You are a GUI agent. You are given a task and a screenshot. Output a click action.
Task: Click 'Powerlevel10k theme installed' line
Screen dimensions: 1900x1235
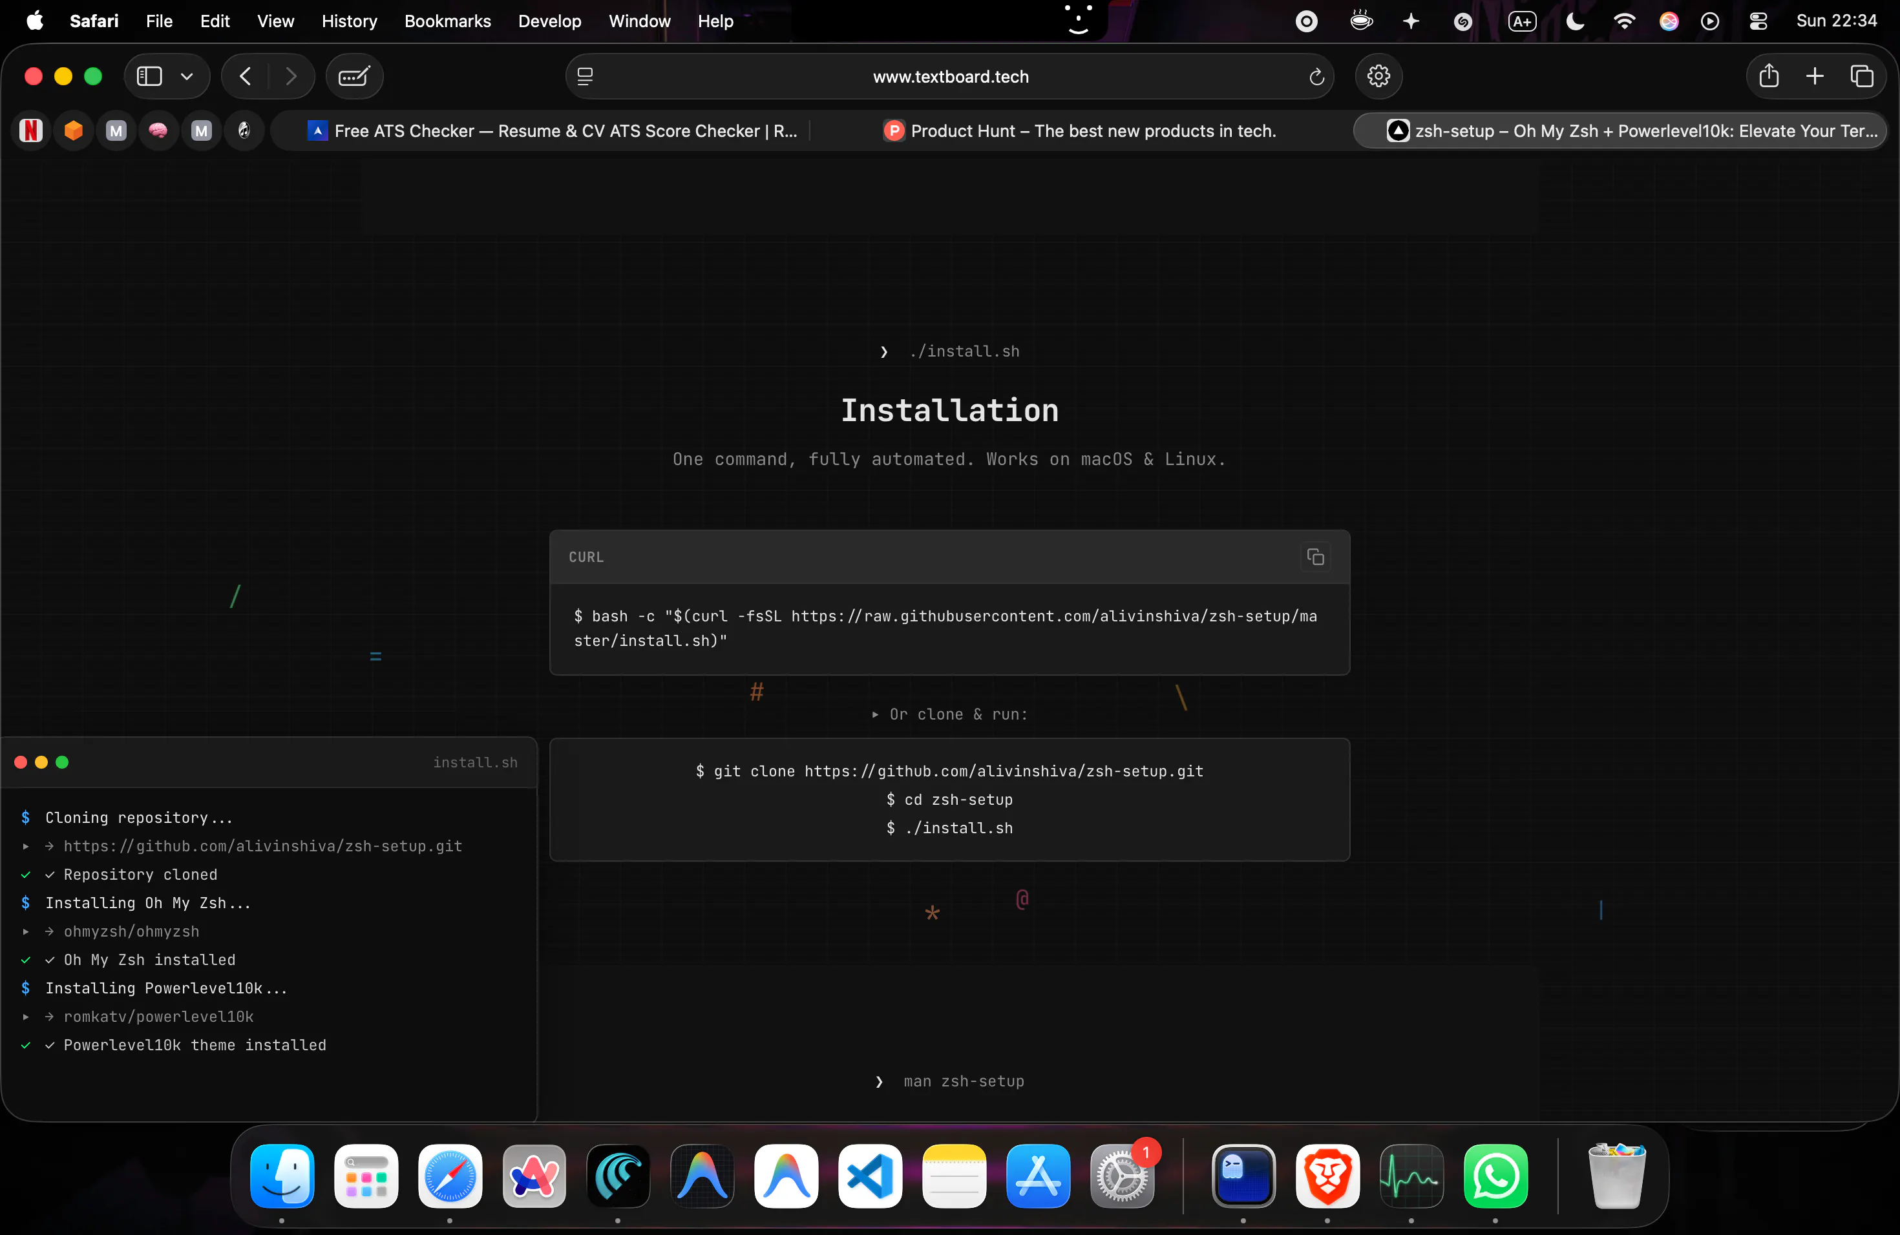195,1045
